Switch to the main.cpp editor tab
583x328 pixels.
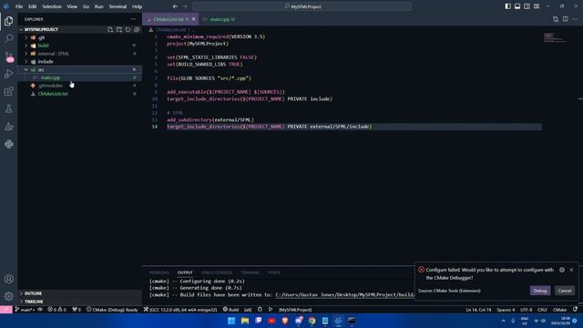tap(220, 19)
